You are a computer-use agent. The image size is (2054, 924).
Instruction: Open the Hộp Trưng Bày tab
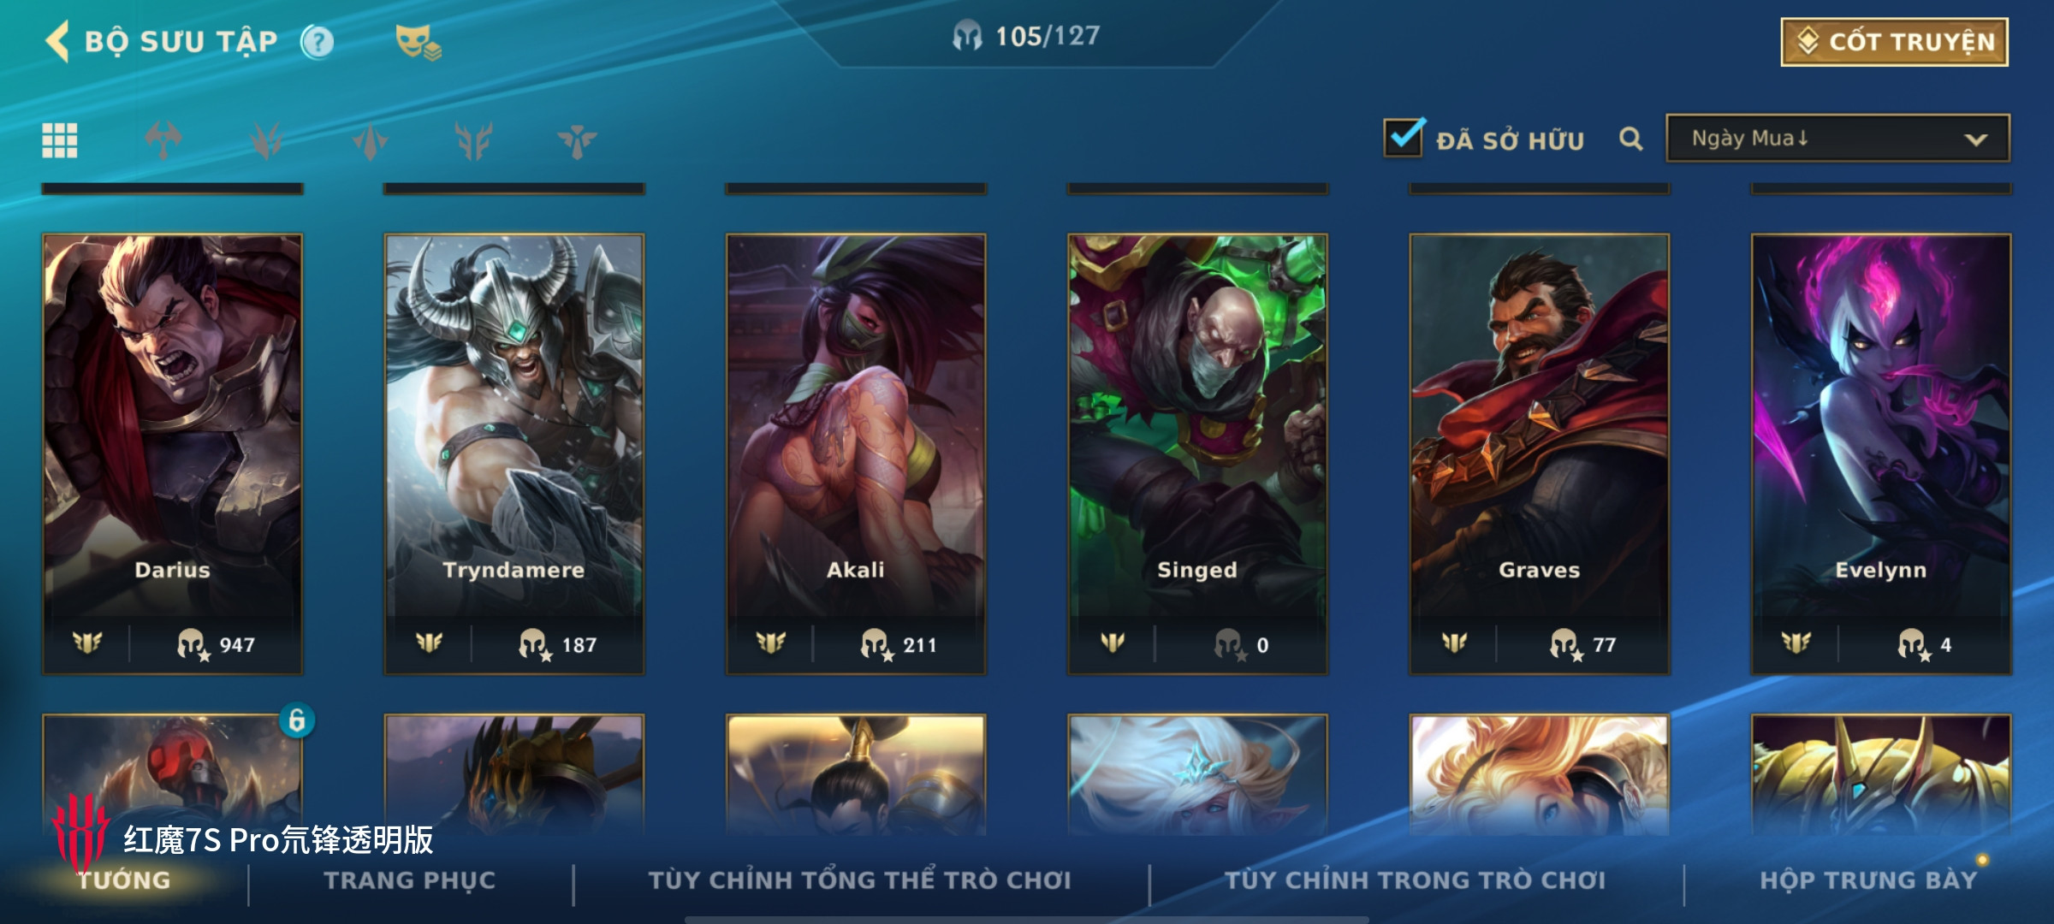(x=1868, y=880)
